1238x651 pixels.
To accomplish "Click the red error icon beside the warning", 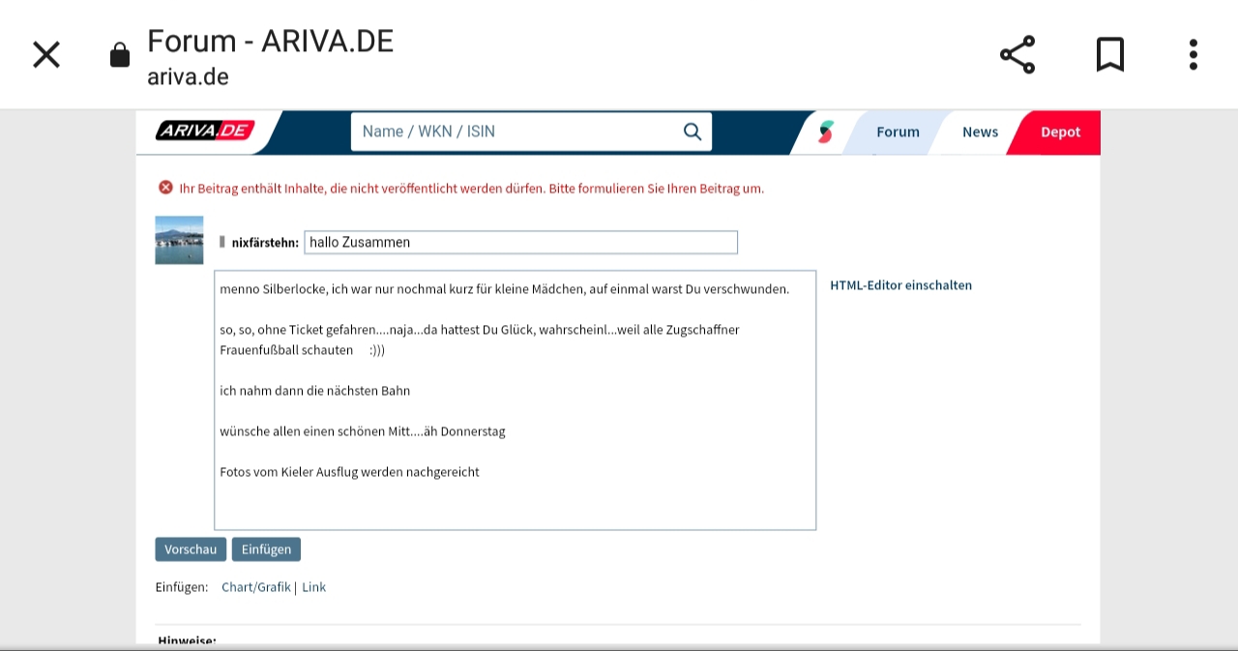I will coord(165,188).
